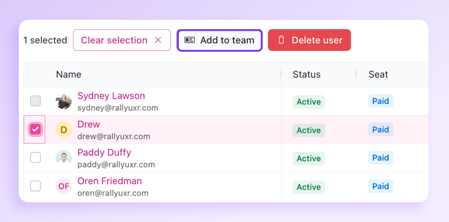Click Paid badge in Drew's row

tap(381, 129)
